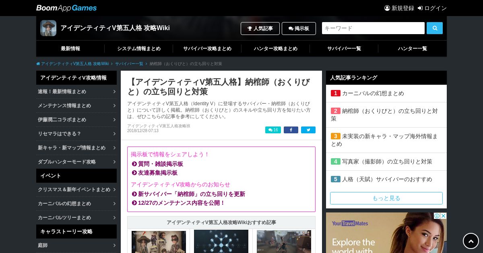Open 最新情報 nav tab
Image resolution: width=483 pixels, height=253 pixels.
(x=70, y=49)
